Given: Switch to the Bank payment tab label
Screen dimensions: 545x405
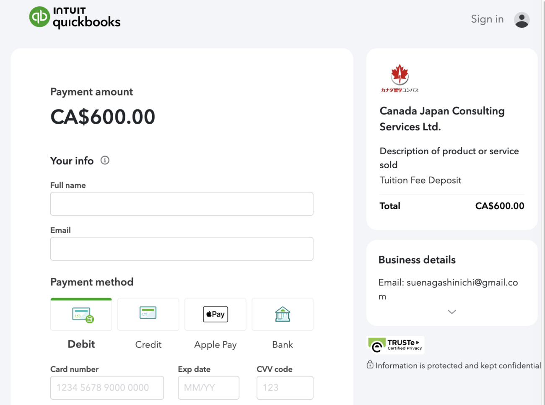Looking at the screenshot, I should click(x=283, y=345).
